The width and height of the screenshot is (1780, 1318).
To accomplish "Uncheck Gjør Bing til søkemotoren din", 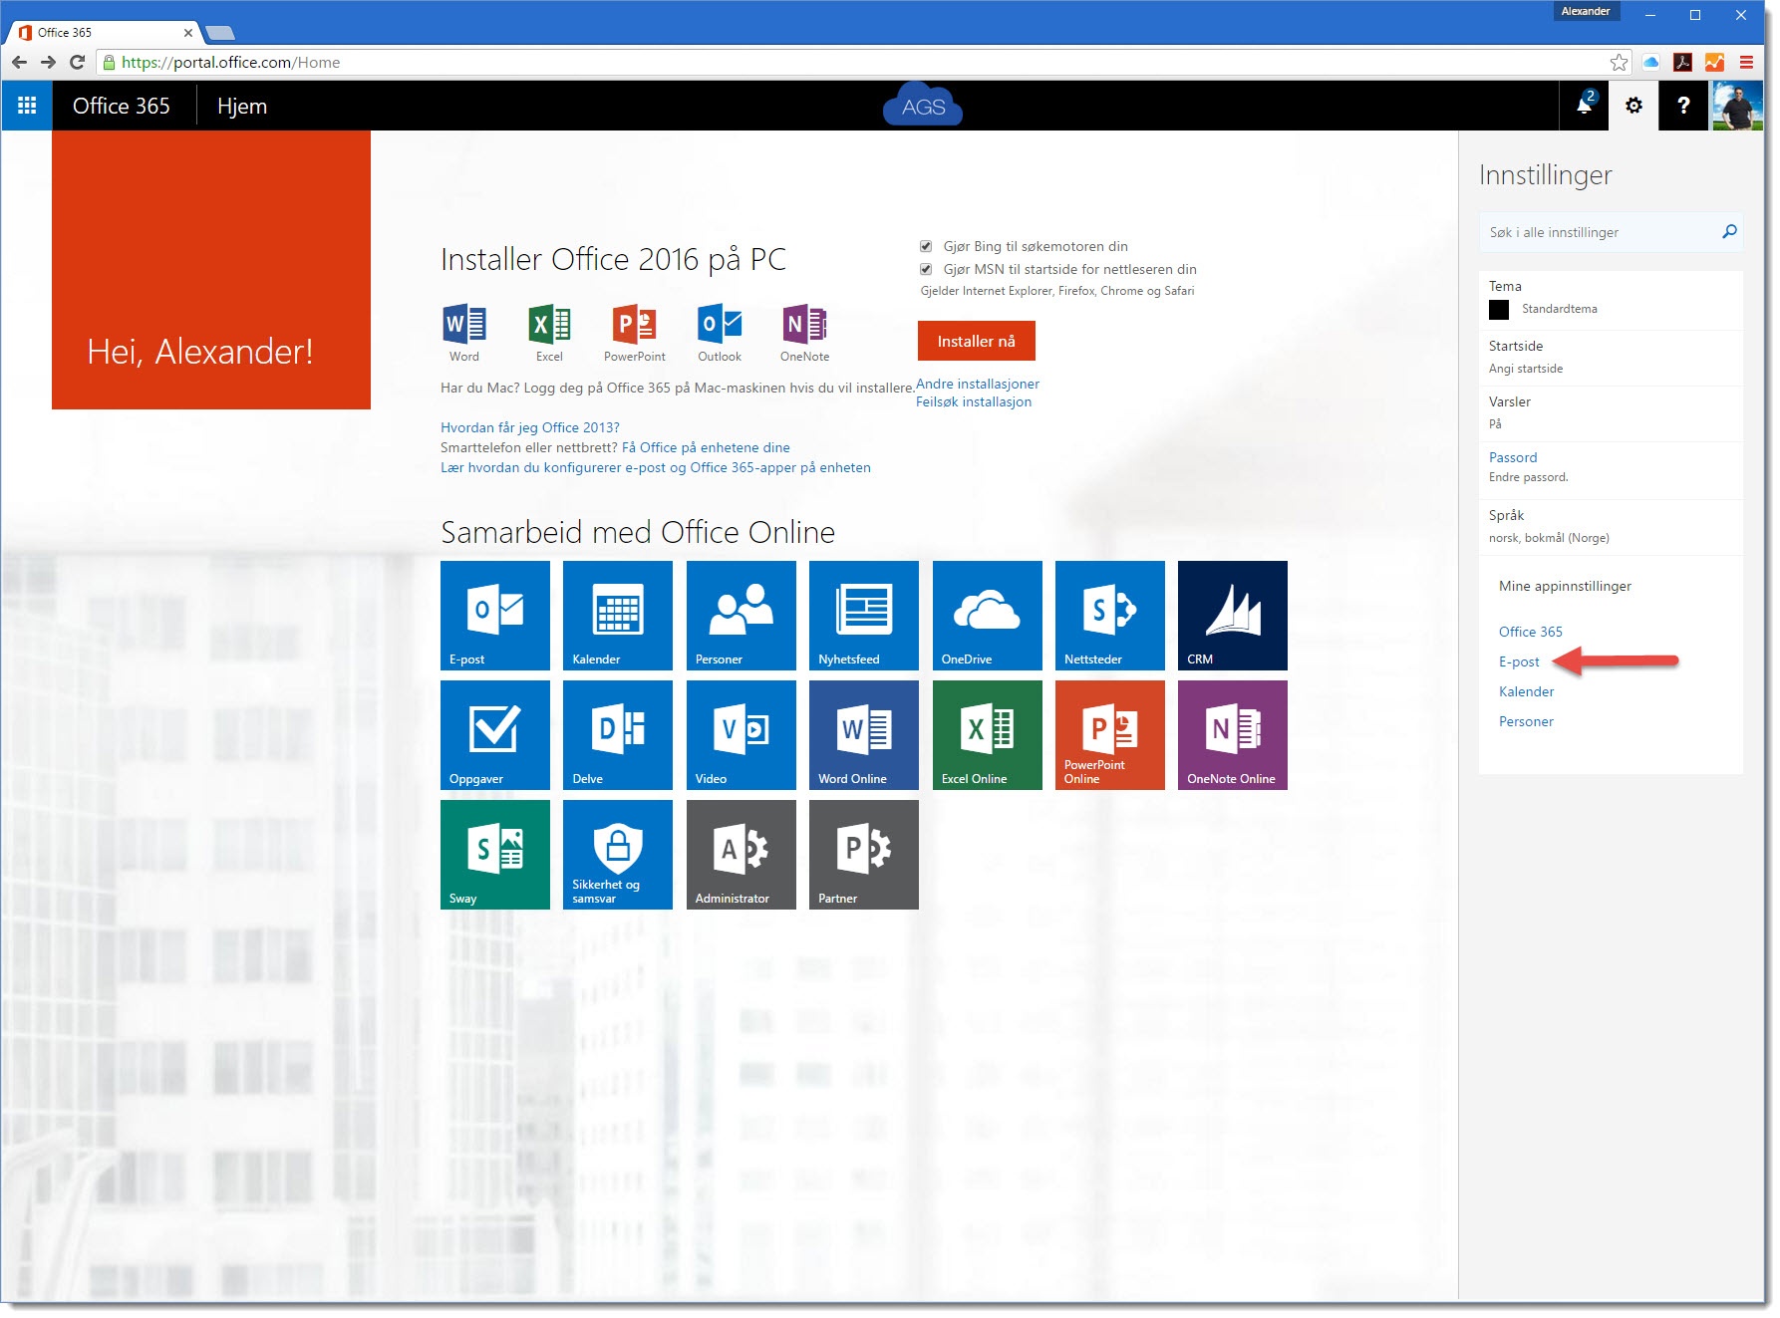I will 926,246.
